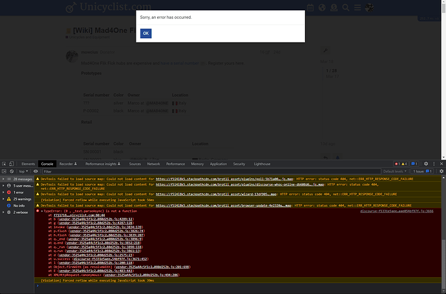Open the globe icon in site header
Image resolution: width=446 pixels, height=294 pixels.
click(322, 8)
